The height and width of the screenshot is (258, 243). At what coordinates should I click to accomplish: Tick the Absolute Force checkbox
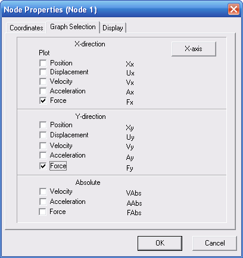[42, 212]
